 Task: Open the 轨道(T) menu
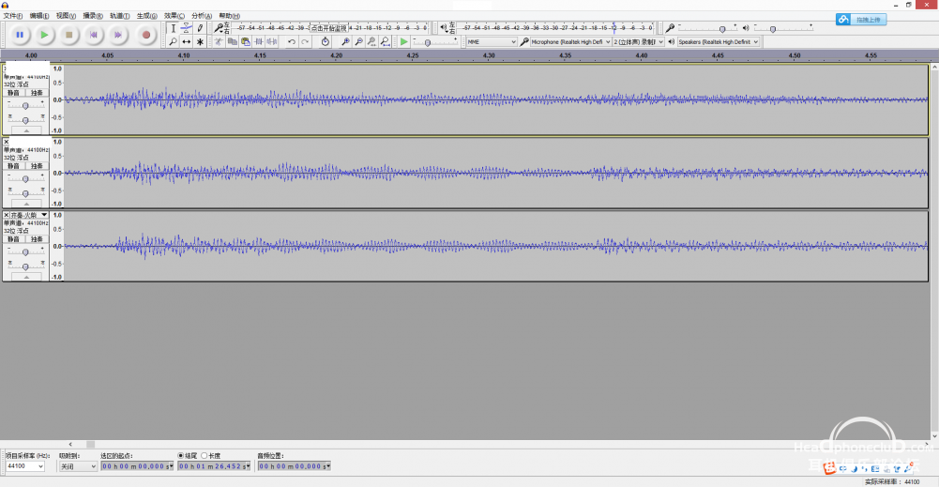point(120,16)
